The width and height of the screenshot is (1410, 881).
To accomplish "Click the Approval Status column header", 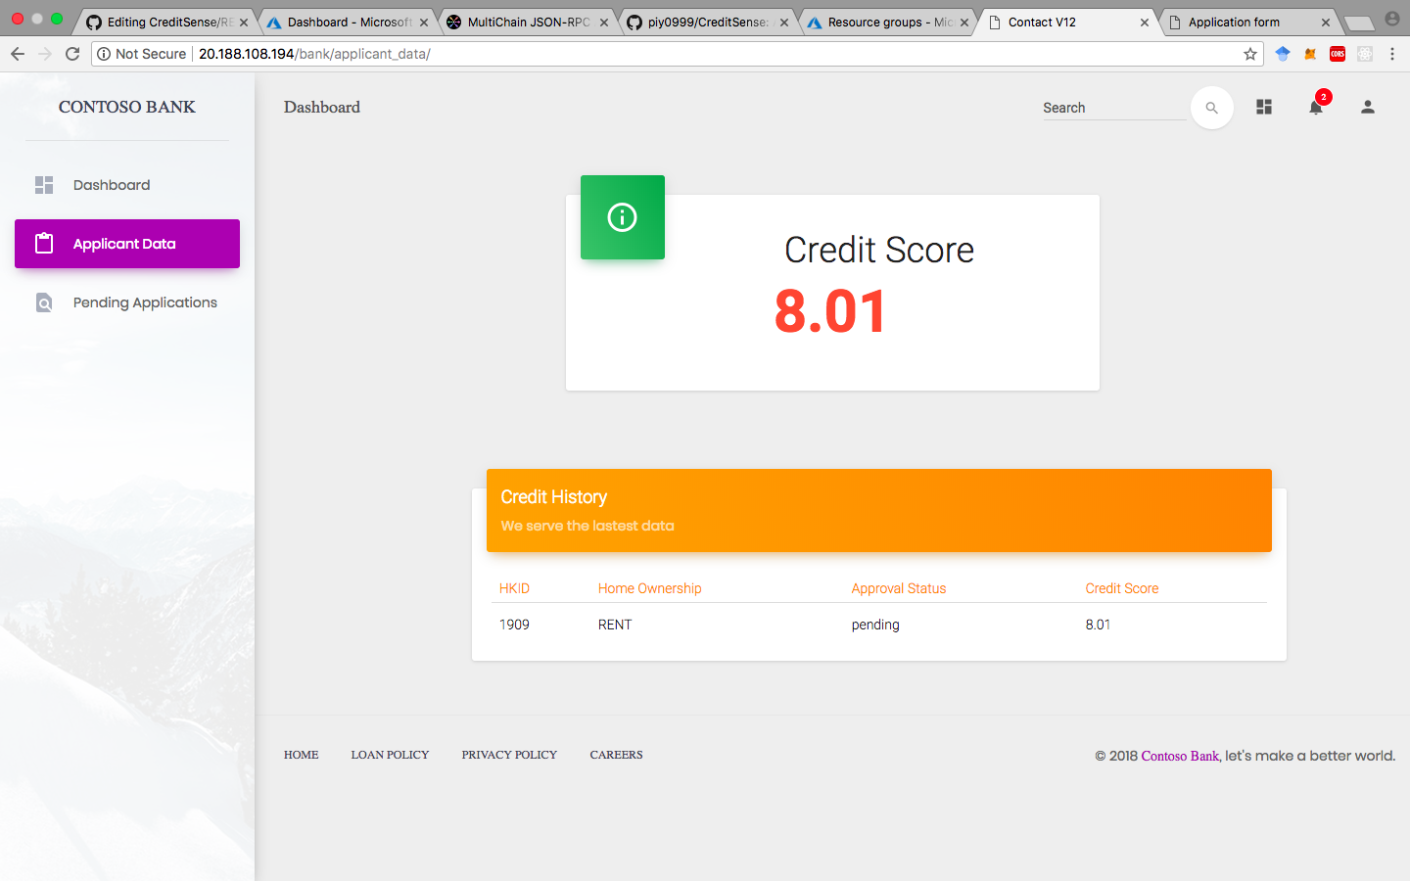I will pos(899,588).
